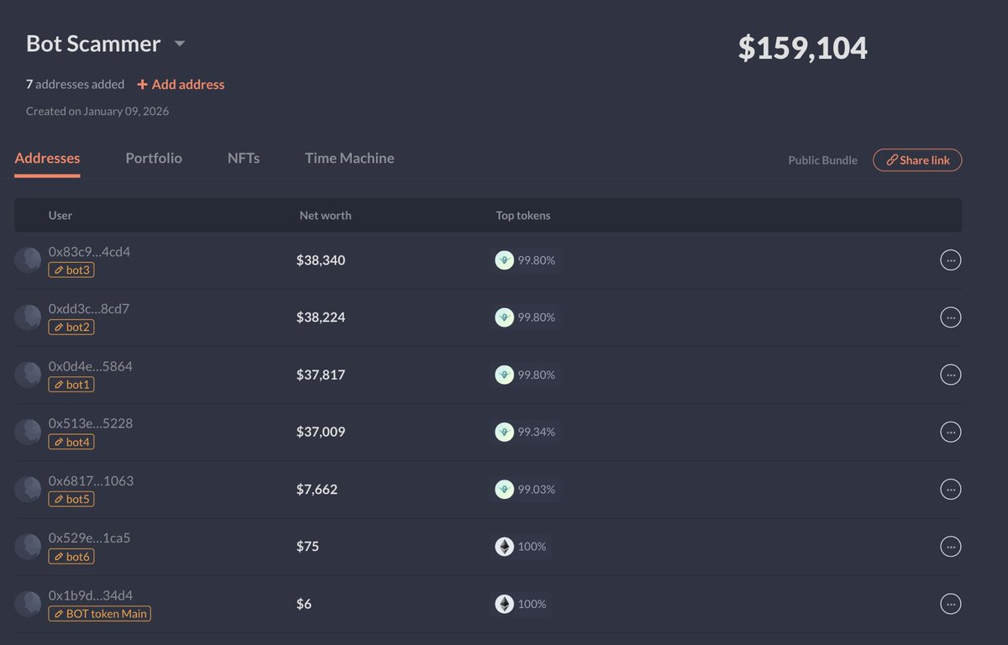
Task: Click the token icon in bot3 row
Action: tap(504, 260)
